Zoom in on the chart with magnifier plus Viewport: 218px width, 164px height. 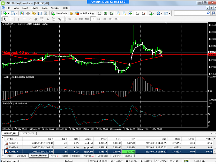119,13
